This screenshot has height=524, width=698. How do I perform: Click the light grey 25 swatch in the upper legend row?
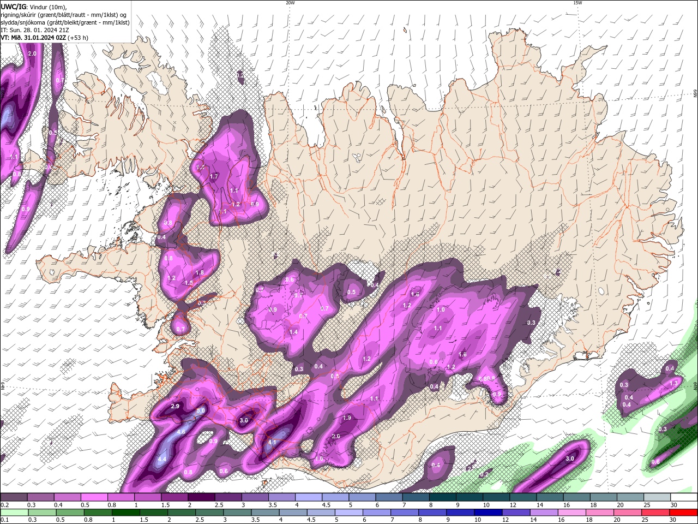pos(657,497)
